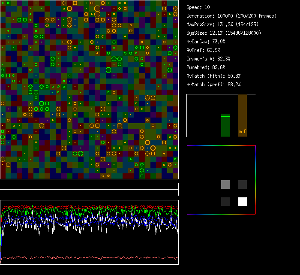This screenshot has width=300, height=275.
Task: Click the time-series line graph panel
Action: click(89, 232)
